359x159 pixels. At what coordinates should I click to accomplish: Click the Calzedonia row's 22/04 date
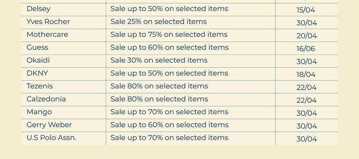pyautogui.click(x=307, y=100)
